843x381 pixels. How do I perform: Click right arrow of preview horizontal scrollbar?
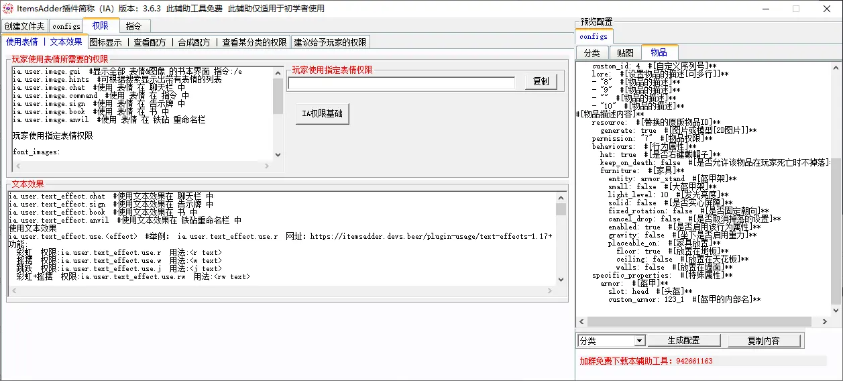pyautogui.click(x=825, y=322)
